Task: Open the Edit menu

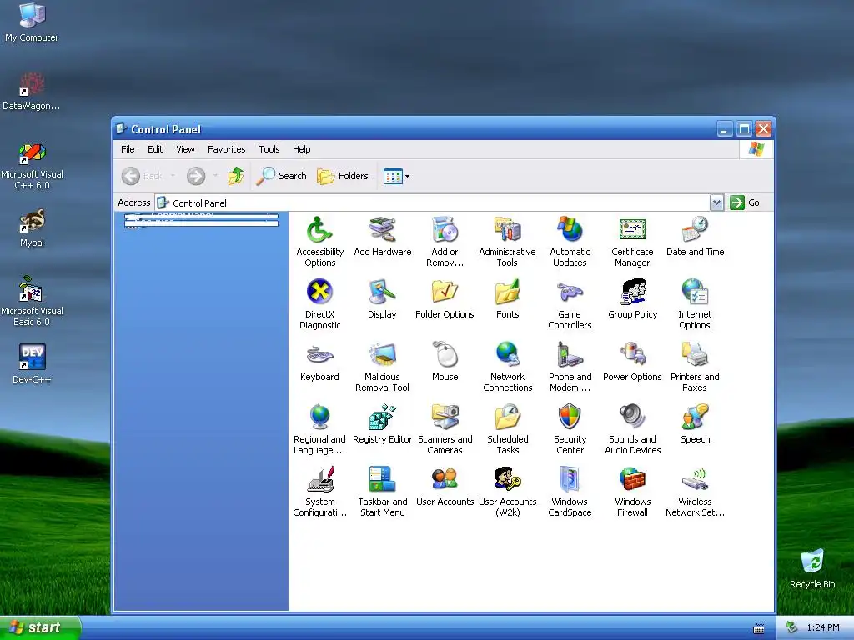Action: pos(155,149)
